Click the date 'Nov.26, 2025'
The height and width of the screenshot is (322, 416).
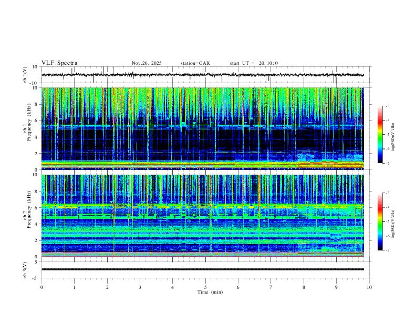(147, 63)
